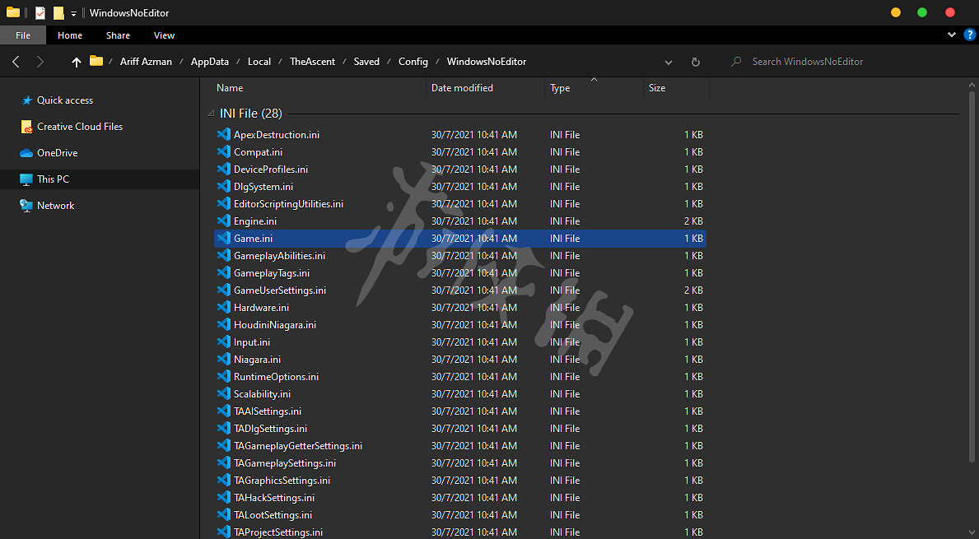The image size is (979, 539).
Task: Expand the ribbon with the chevron
Action: [952, 35]
